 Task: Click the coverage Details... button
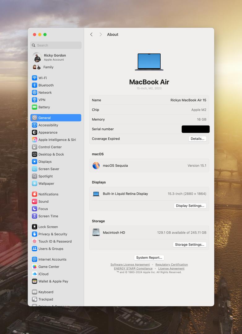(x=197, y=139)
